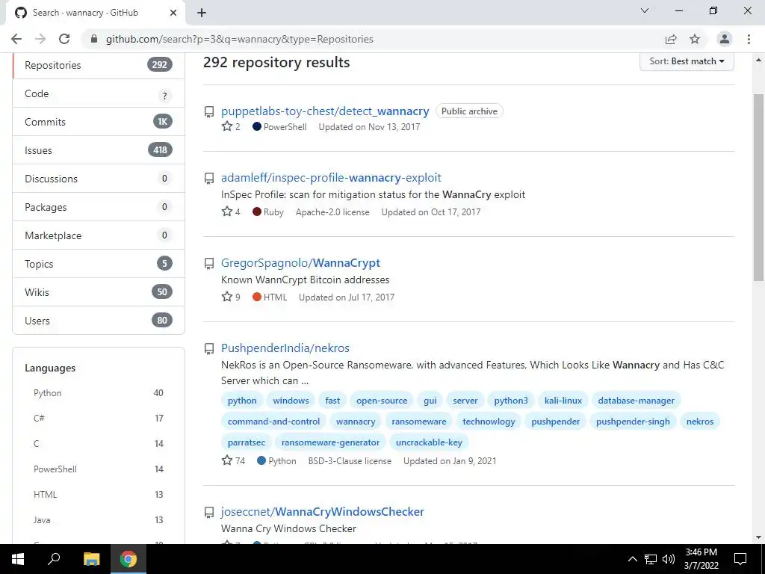Screen dimensions: 765x574
Task: Open joseccnet/WannaCryWindowsChecker repository
Action: tap(323, 511)
